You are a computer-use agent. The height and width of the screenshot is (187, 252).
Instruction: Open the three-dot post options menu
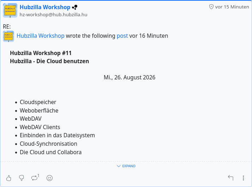[243, 178]
